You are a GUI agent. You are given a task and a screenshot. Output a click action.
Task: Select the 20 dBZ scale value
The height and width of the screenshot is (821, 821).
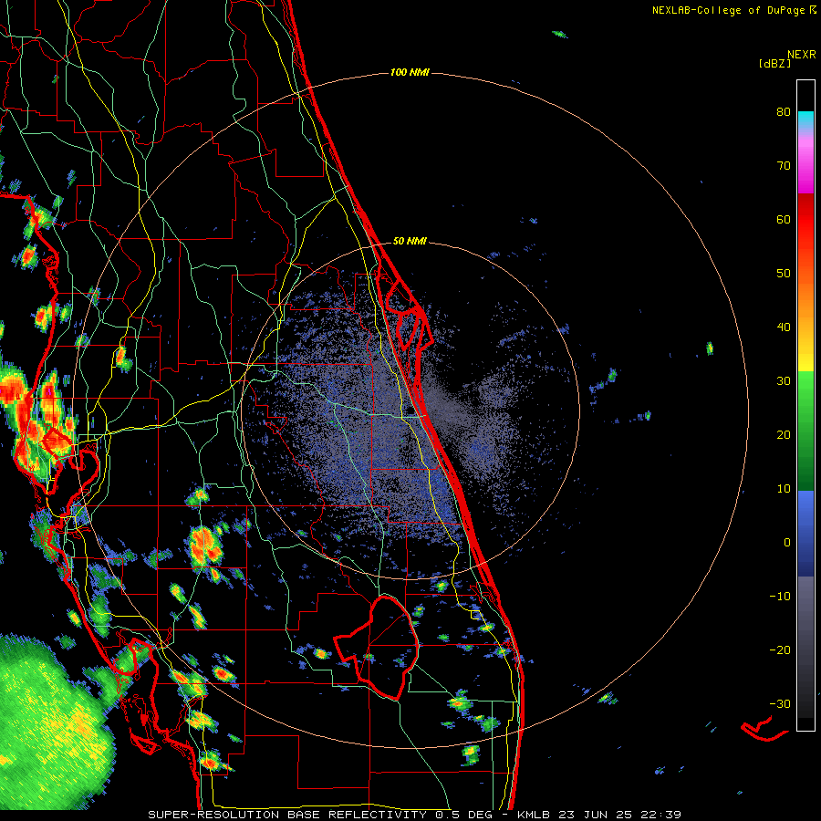point(784,435)
